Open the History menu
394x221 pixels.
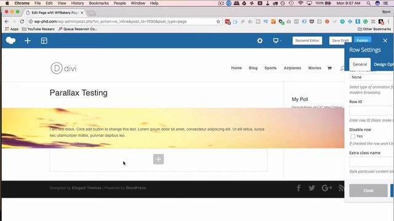(77, 3)
